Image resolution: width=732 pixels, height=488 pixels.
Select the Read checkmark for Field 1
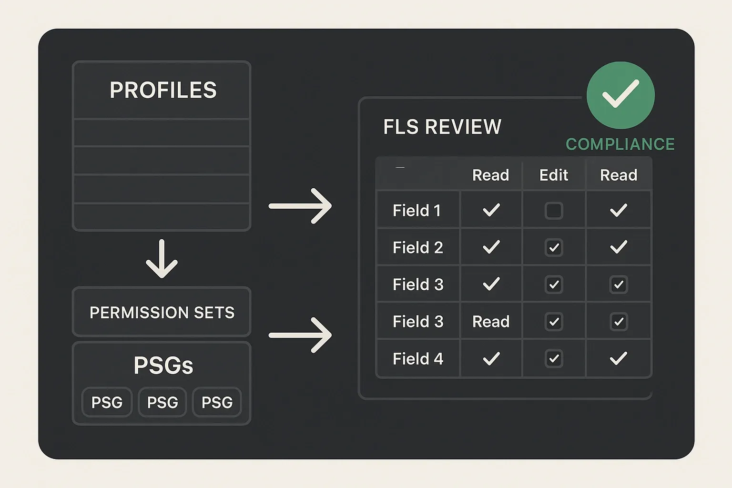tap(491, 210)
